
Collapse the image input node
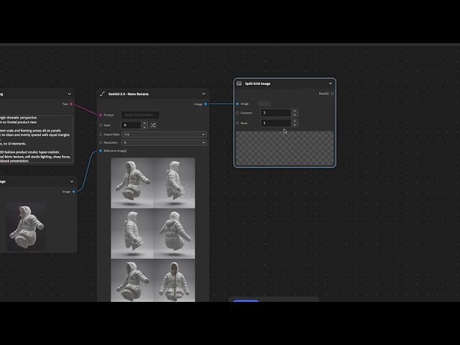[x=72, y=182]
